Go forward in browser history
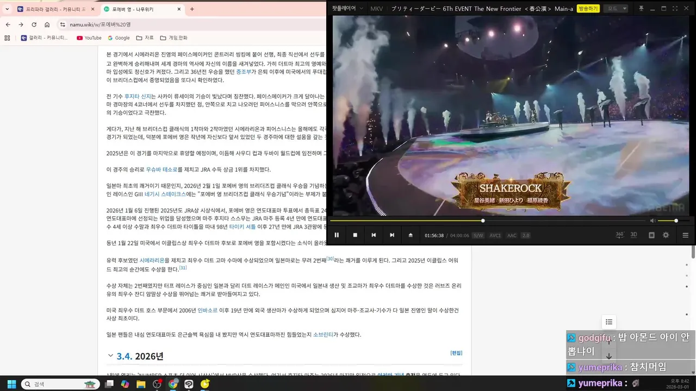 [x=21, y=24]
